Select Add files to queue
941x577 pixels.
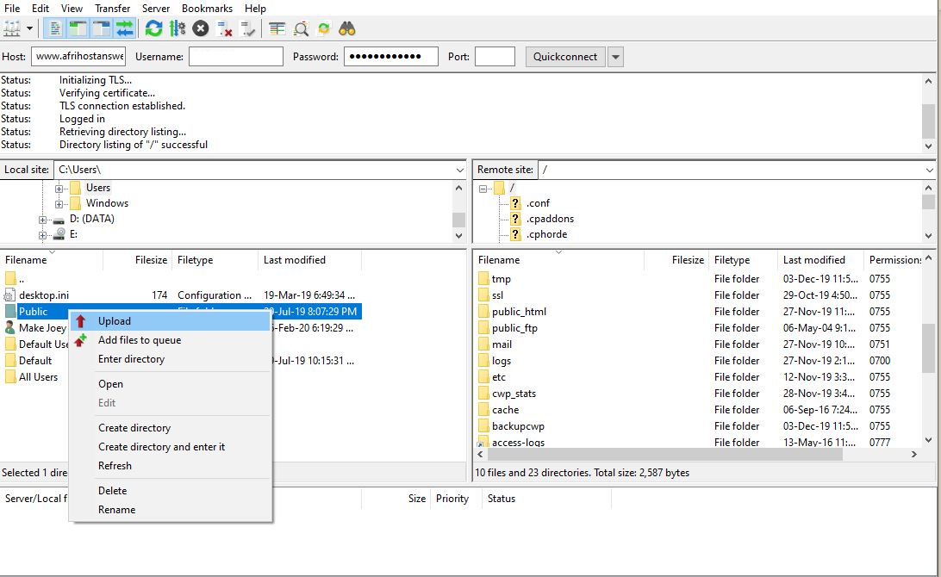point(139,340)
